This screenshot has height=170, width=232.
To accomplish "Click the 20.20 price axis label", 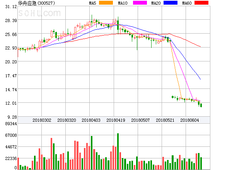I will tap(11, 62).
